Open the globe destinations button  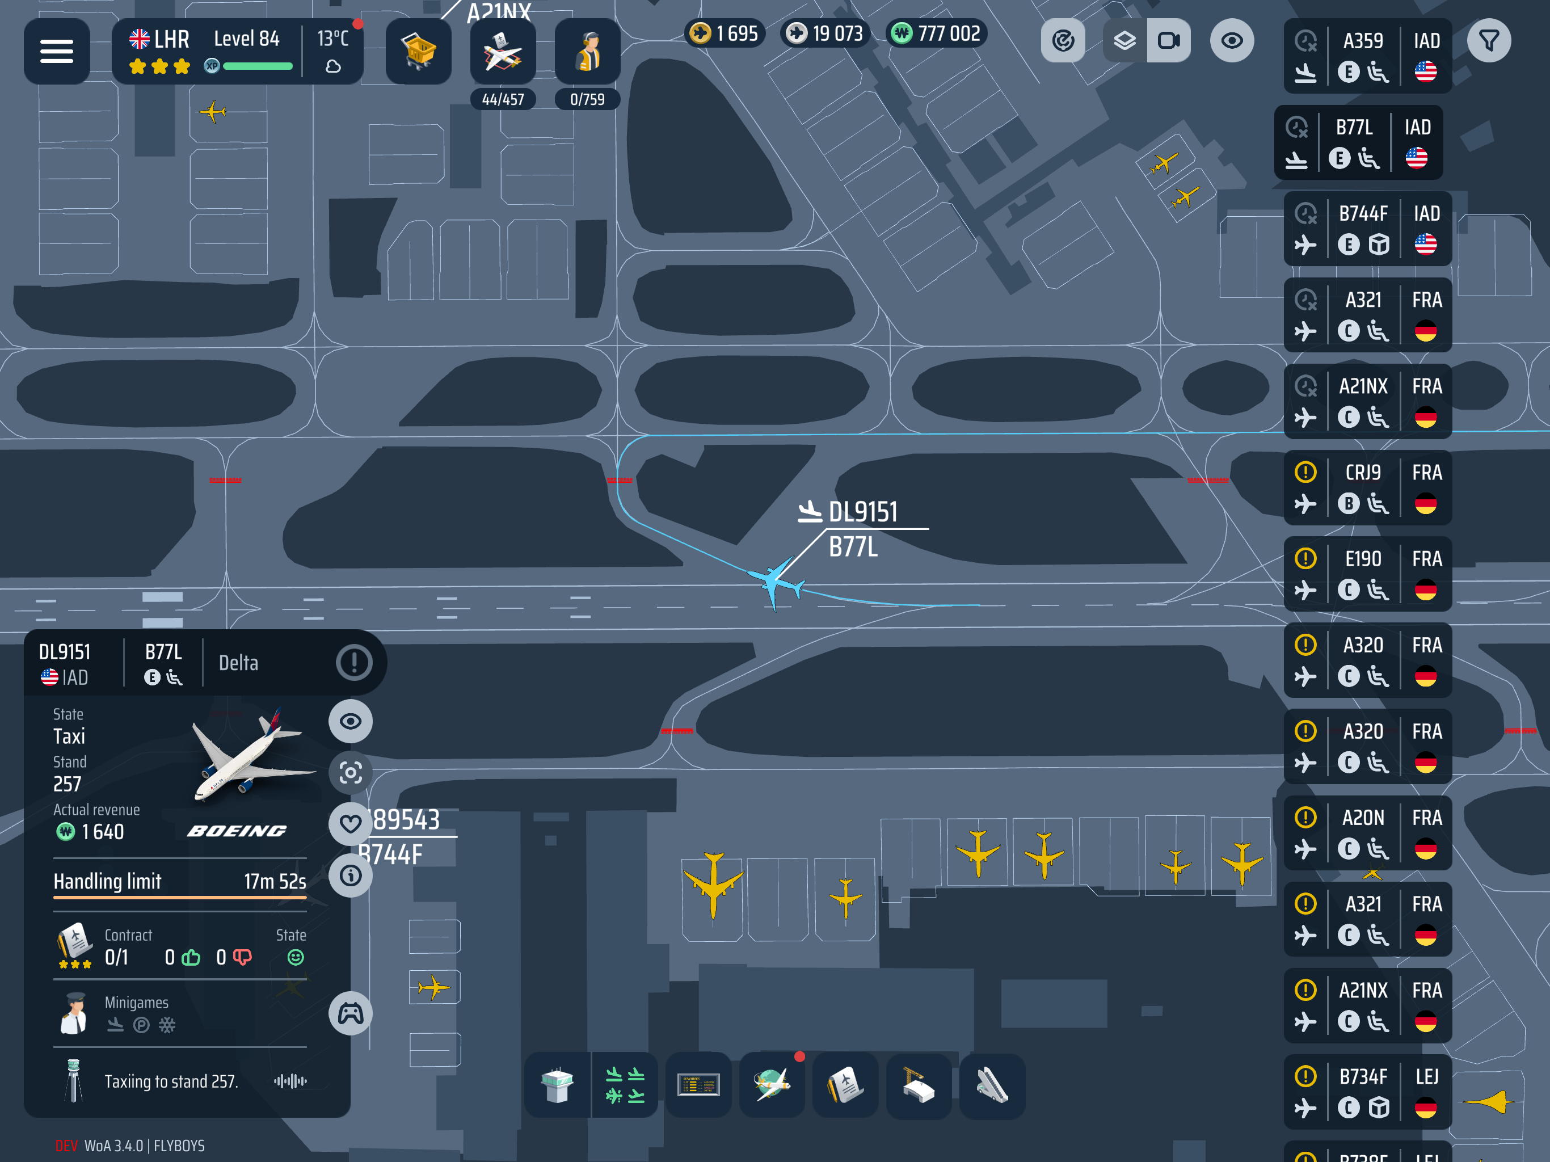click(772, 1085)
